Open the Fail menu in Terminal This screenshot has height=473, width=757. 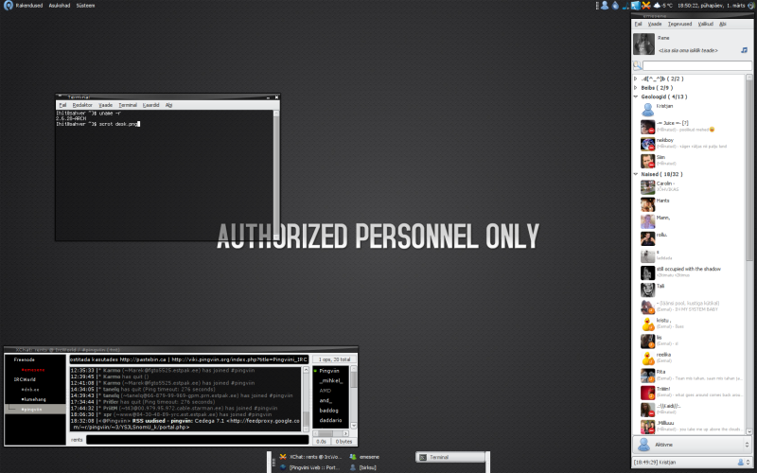point(62,105)
